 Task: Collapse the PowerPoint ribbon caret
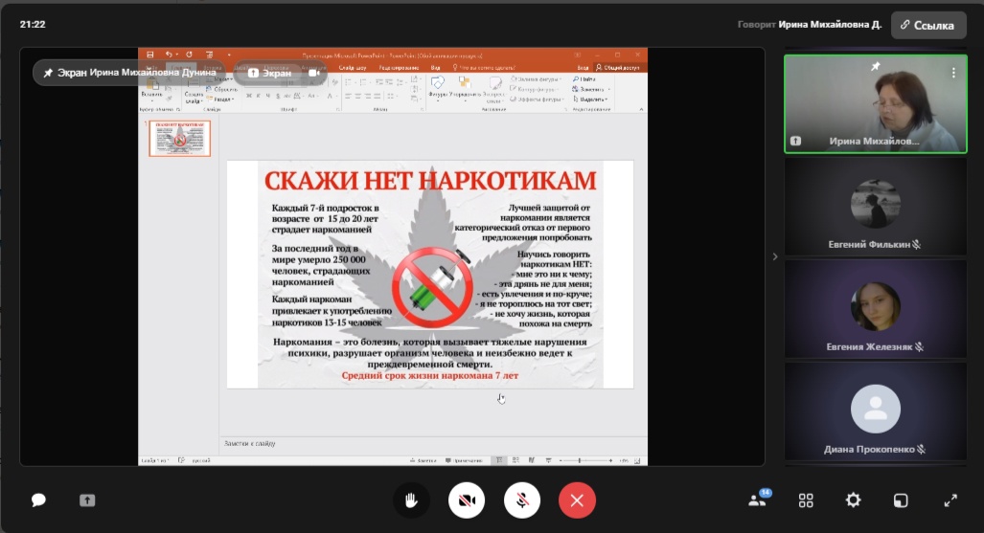(x=641, y=109)
